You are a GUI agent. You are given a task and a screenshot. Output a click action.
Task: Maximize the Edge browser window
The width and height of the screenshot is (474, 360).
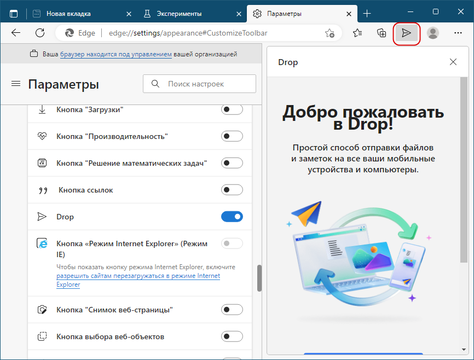tap(436, 11)
